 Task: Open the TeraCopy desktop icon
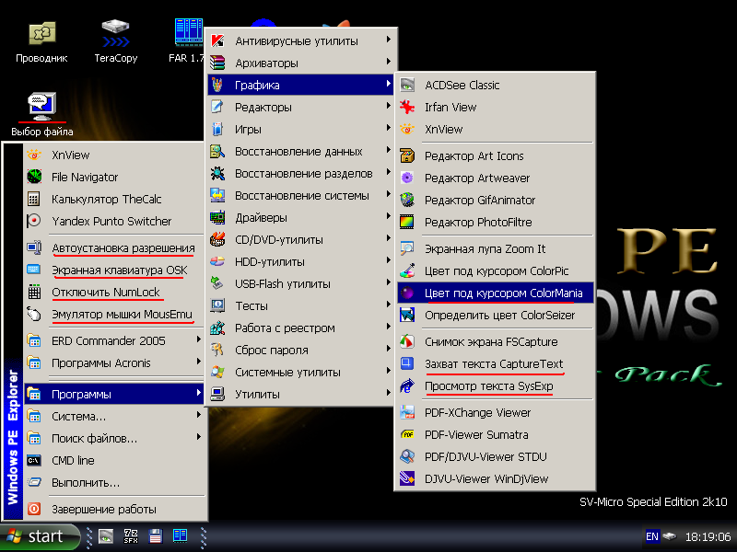115,37
